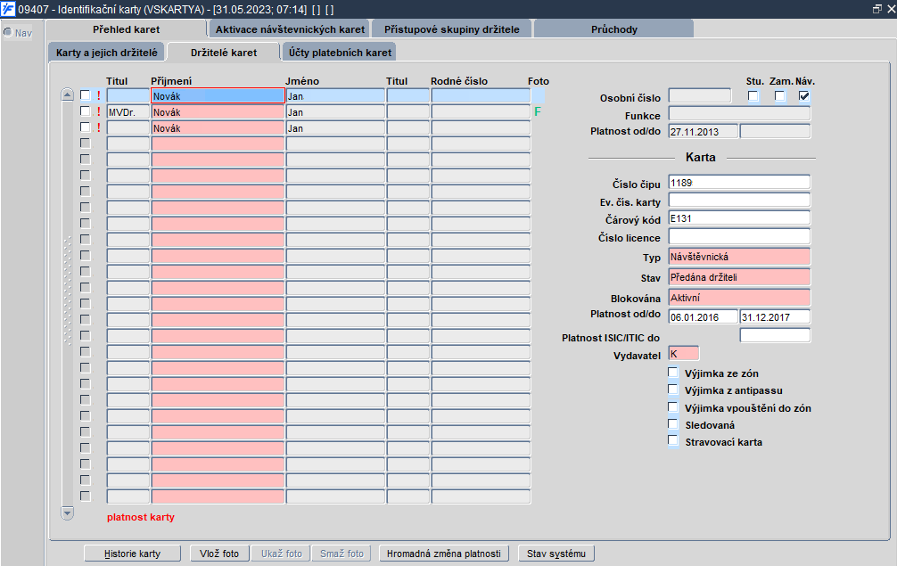The width and height of the screenshot is (897, 566).
Task: Enable the Sledovaná checkbox
Action: tap(672, 424)
